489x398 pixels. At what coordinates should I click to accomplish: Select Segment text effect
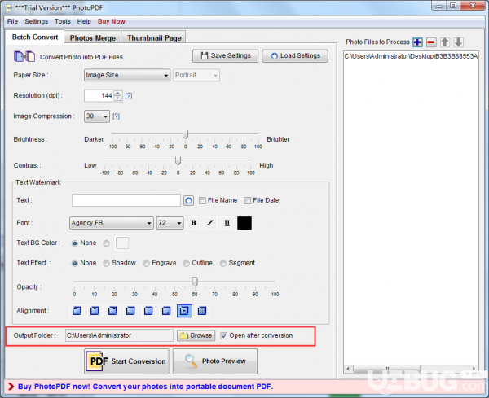click(x=223, y=264)
